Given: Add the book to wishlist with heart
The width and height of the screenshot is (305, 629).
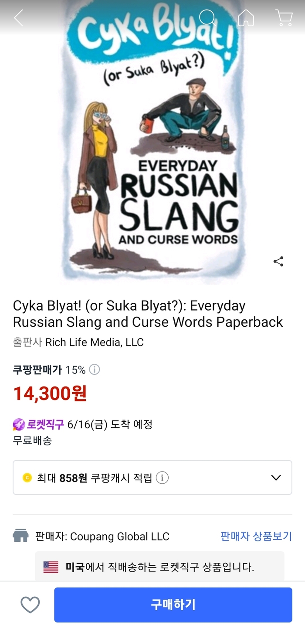Looking at the screenshot, I should point(30,605).
